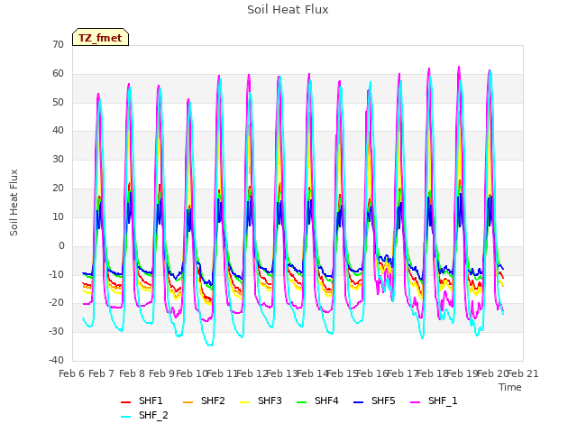The width and height of the screenshot is (577, 433).
Task: Click the Feb 8 x-axis tick label
Action: [x=132, y=373]
